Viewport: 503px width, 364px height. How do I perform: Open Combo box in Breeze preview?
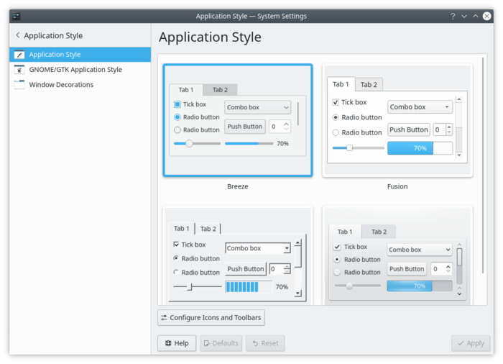[x=257, y=107]
